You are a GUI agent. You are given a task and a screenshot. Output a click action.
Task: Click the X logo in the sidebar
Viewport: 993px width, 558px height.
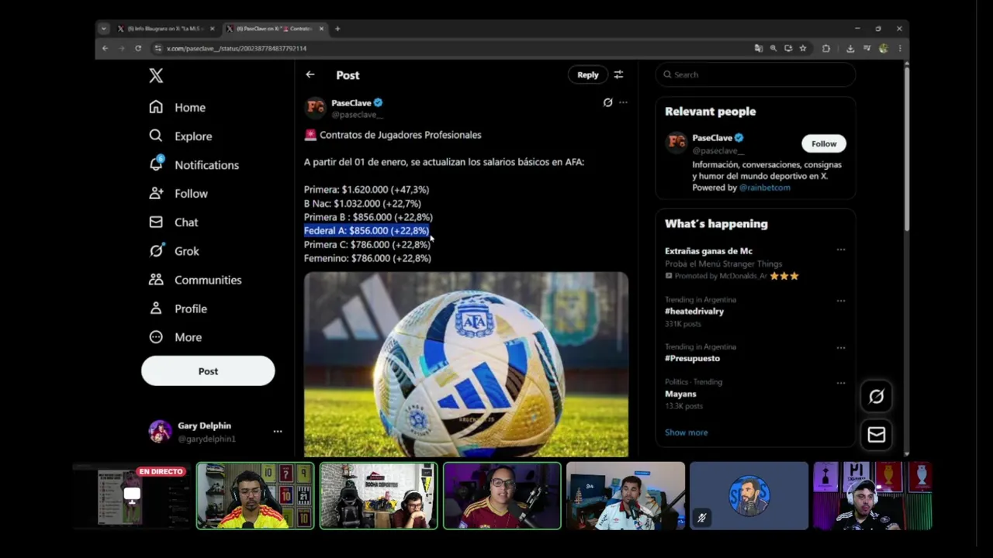click(x=156, y=75)
